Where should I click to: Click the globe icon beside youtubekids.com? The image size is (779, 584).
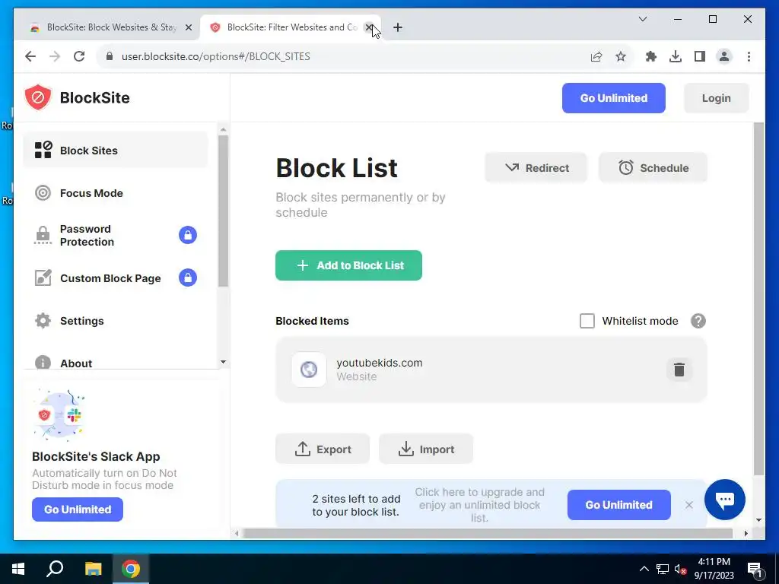click(x=309, y=370)
